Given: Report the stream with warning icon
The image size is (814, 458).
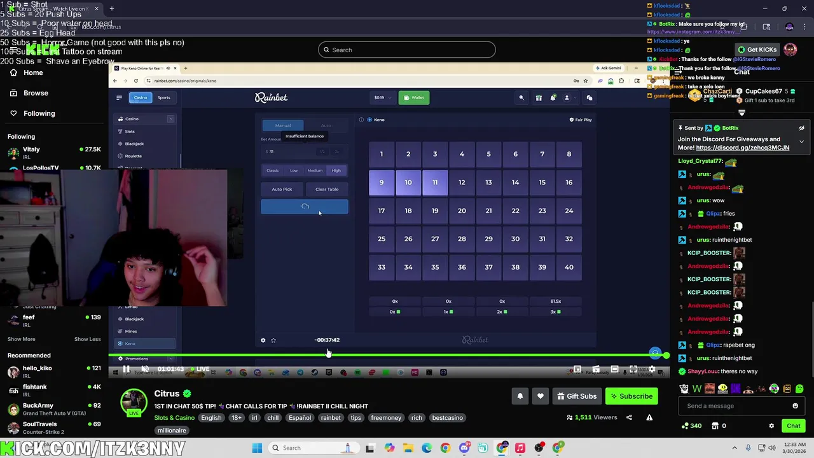Looking at the screenshot, I should [x=649, y=417].
